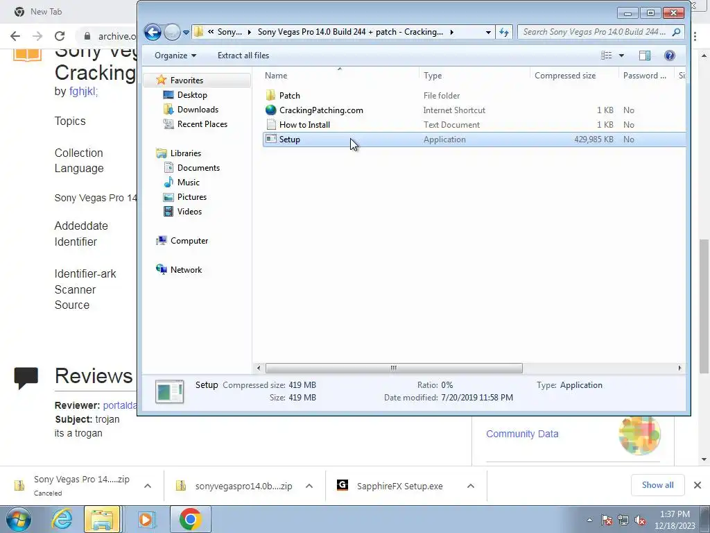The height and width of the screenshot is (533, 710).
Task: Click volume muted tray icon
Action: 640,520
